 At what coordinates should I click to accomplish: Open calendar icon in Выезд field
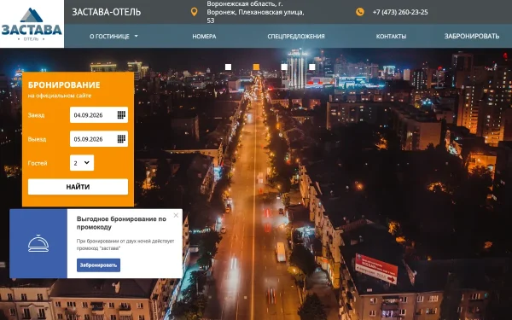121,139
